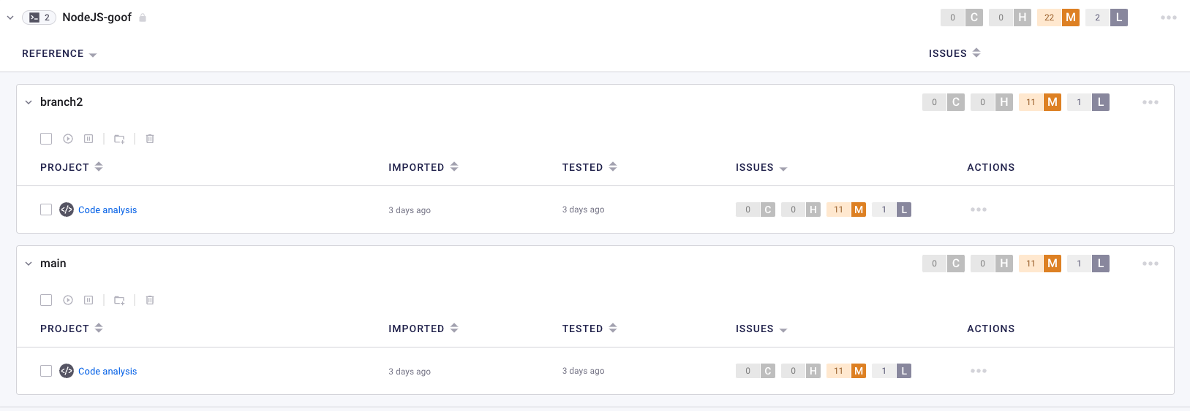
Task: Collapse the main section chevron
Action: coord(29,264)
